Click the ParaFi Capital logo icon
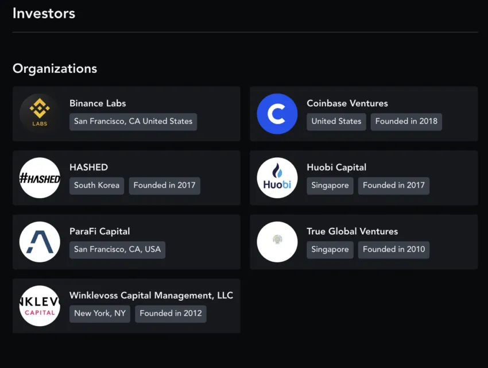Image resolution: width=488 pixels, height=368 pixels. [40, 242]
